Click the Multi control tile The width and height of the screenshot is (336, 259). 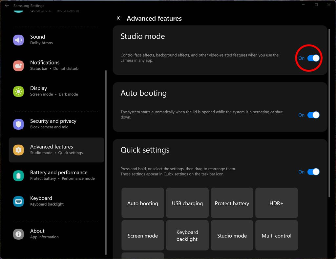coord(276,235)
